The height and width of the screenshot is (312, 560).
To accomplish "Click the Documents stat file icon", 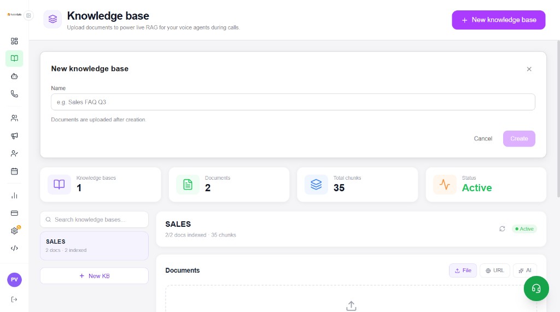I will pyautogui.click(x=188, y=185).
